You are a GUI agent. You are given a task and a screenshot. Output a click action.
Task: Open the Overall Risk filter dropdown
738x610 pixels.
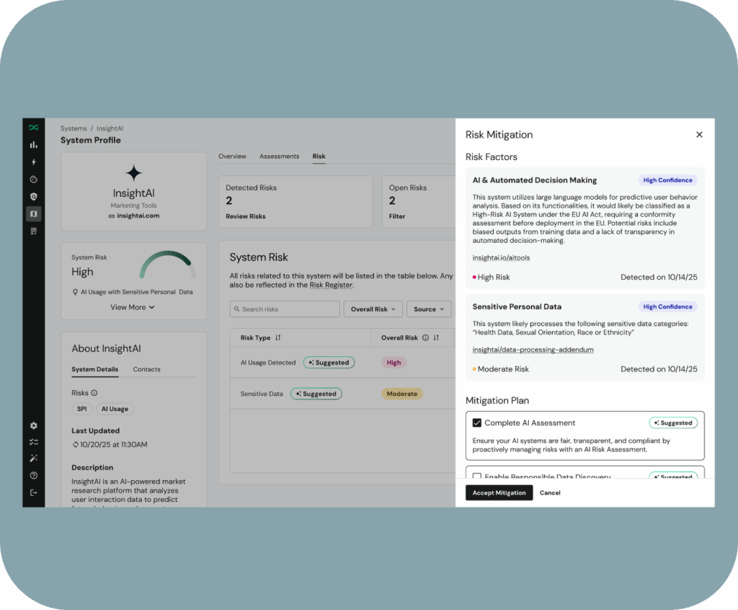[x=373, y=309]
